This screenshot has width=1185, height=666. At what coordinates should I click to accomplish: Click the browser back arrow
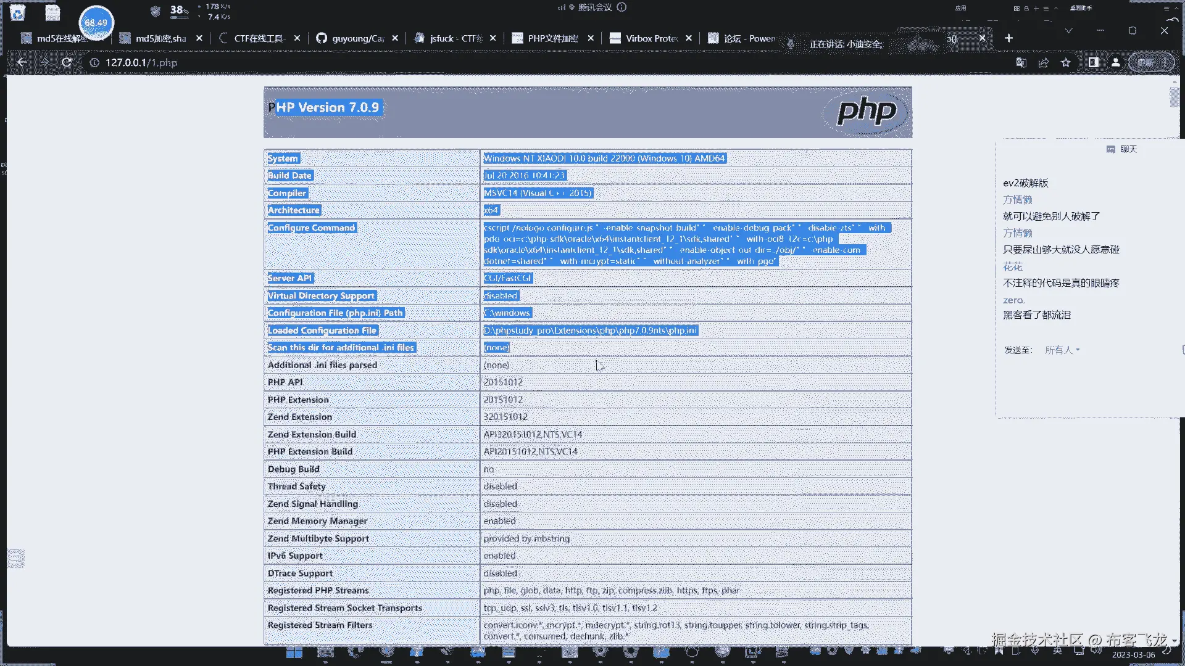(22, 62)
